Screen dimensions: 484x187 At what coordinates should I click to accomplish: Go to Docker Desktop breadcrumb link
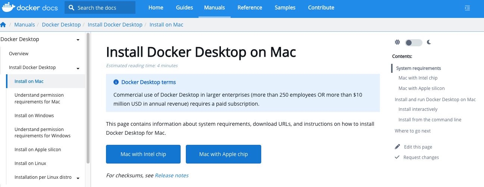[61, 25]
